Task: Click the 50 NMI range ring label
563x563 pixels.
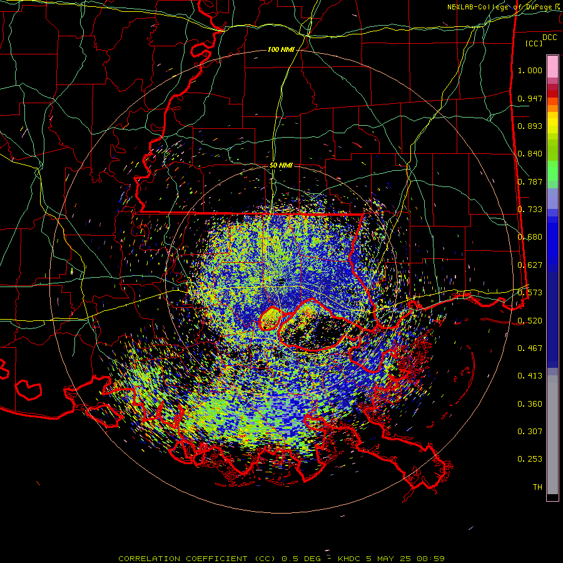Action: [281, 166]
